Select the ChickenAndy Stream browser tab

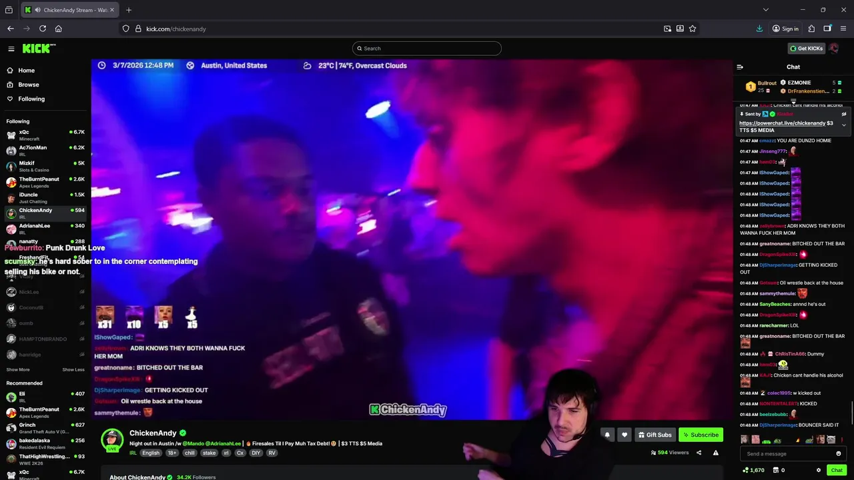pyautogui.click(x=69, y=10)
